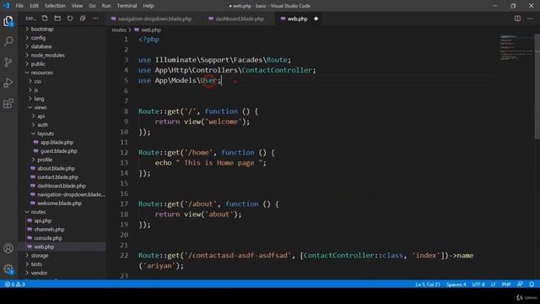Open the Search view in activity bar
Screen dimensions: 540x304
tap(8, 41)
